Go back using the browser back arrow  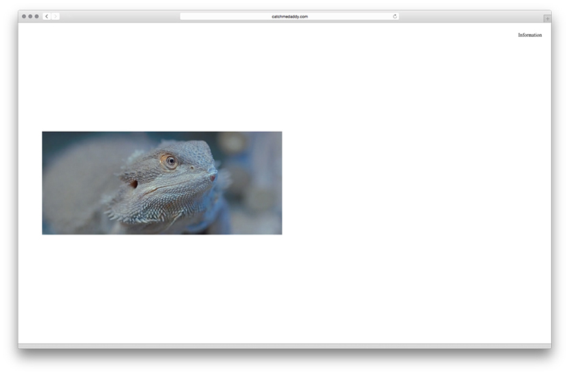46,16
